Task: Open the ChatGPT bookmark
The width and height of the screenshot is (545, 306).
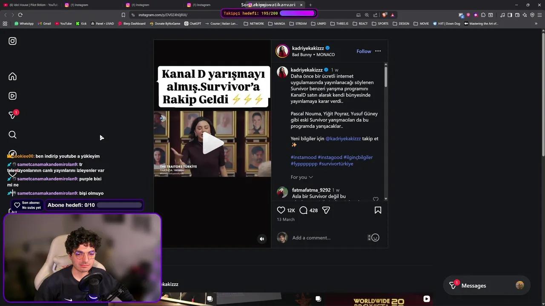Action: [193, 24]
